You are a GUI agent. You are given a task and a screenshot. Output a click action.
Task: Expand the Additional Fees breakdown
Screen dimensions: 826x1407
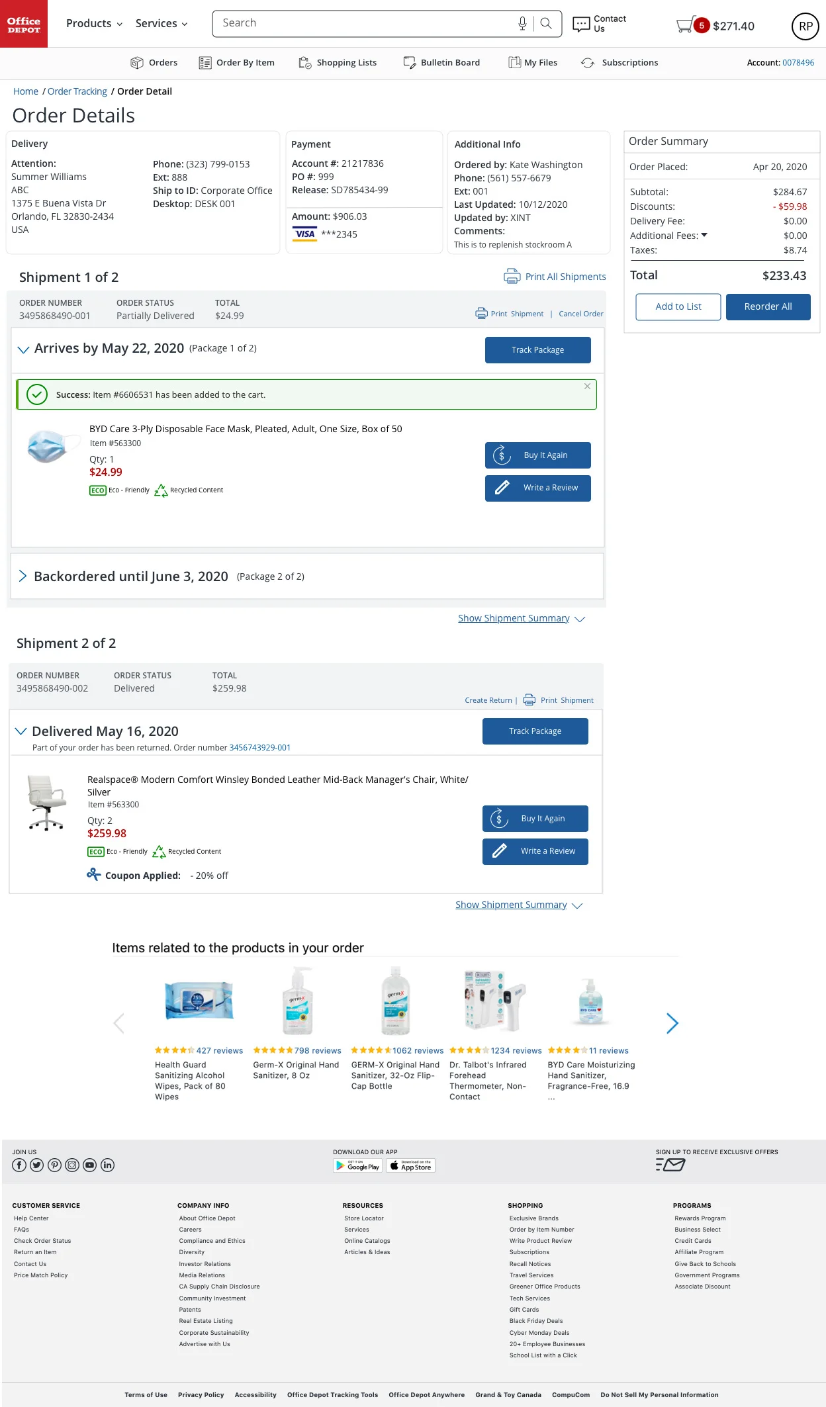(x=704, y=235)
